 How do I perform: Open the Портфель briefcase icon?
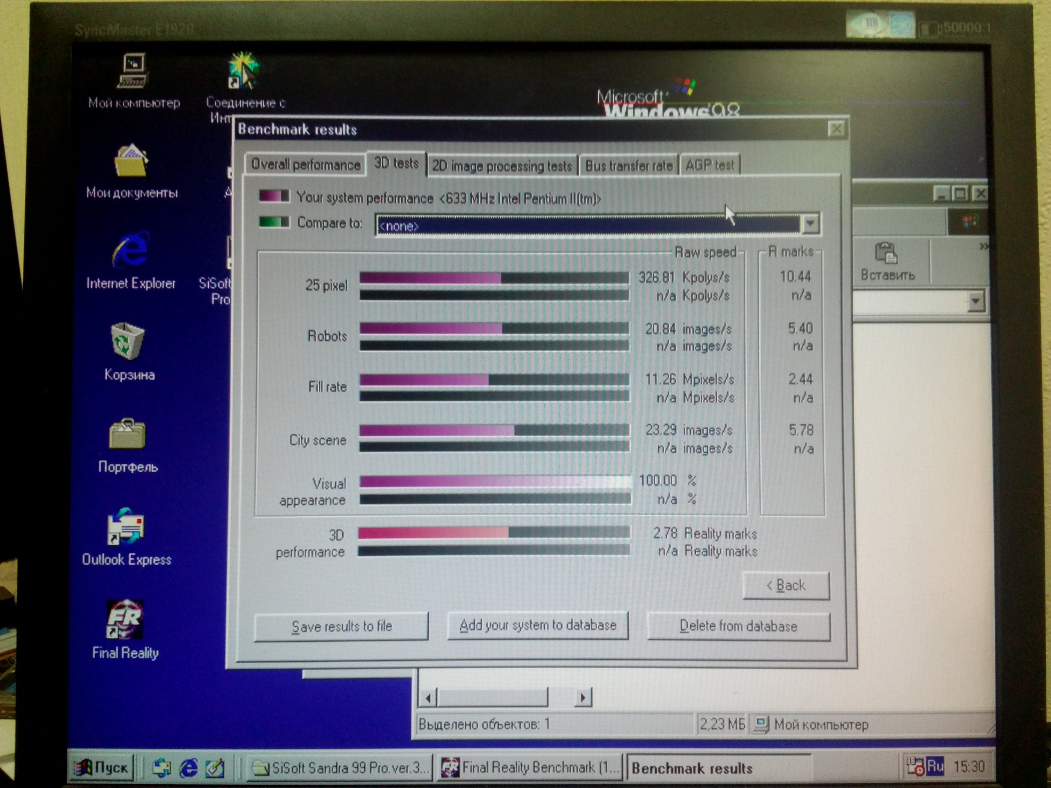click(127, 434)
